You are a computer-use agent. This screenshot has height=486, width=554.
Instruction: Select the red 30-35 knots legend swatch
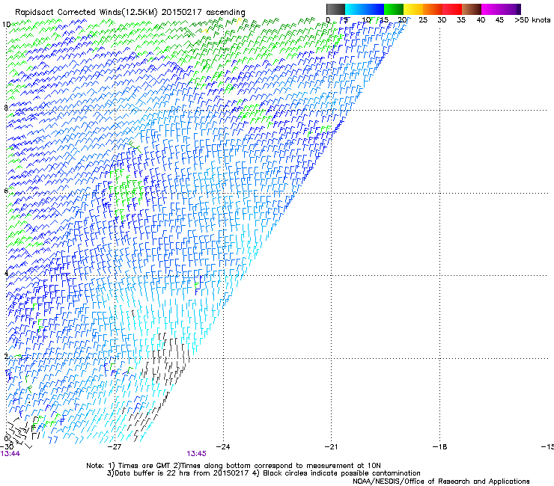(452, 9)
